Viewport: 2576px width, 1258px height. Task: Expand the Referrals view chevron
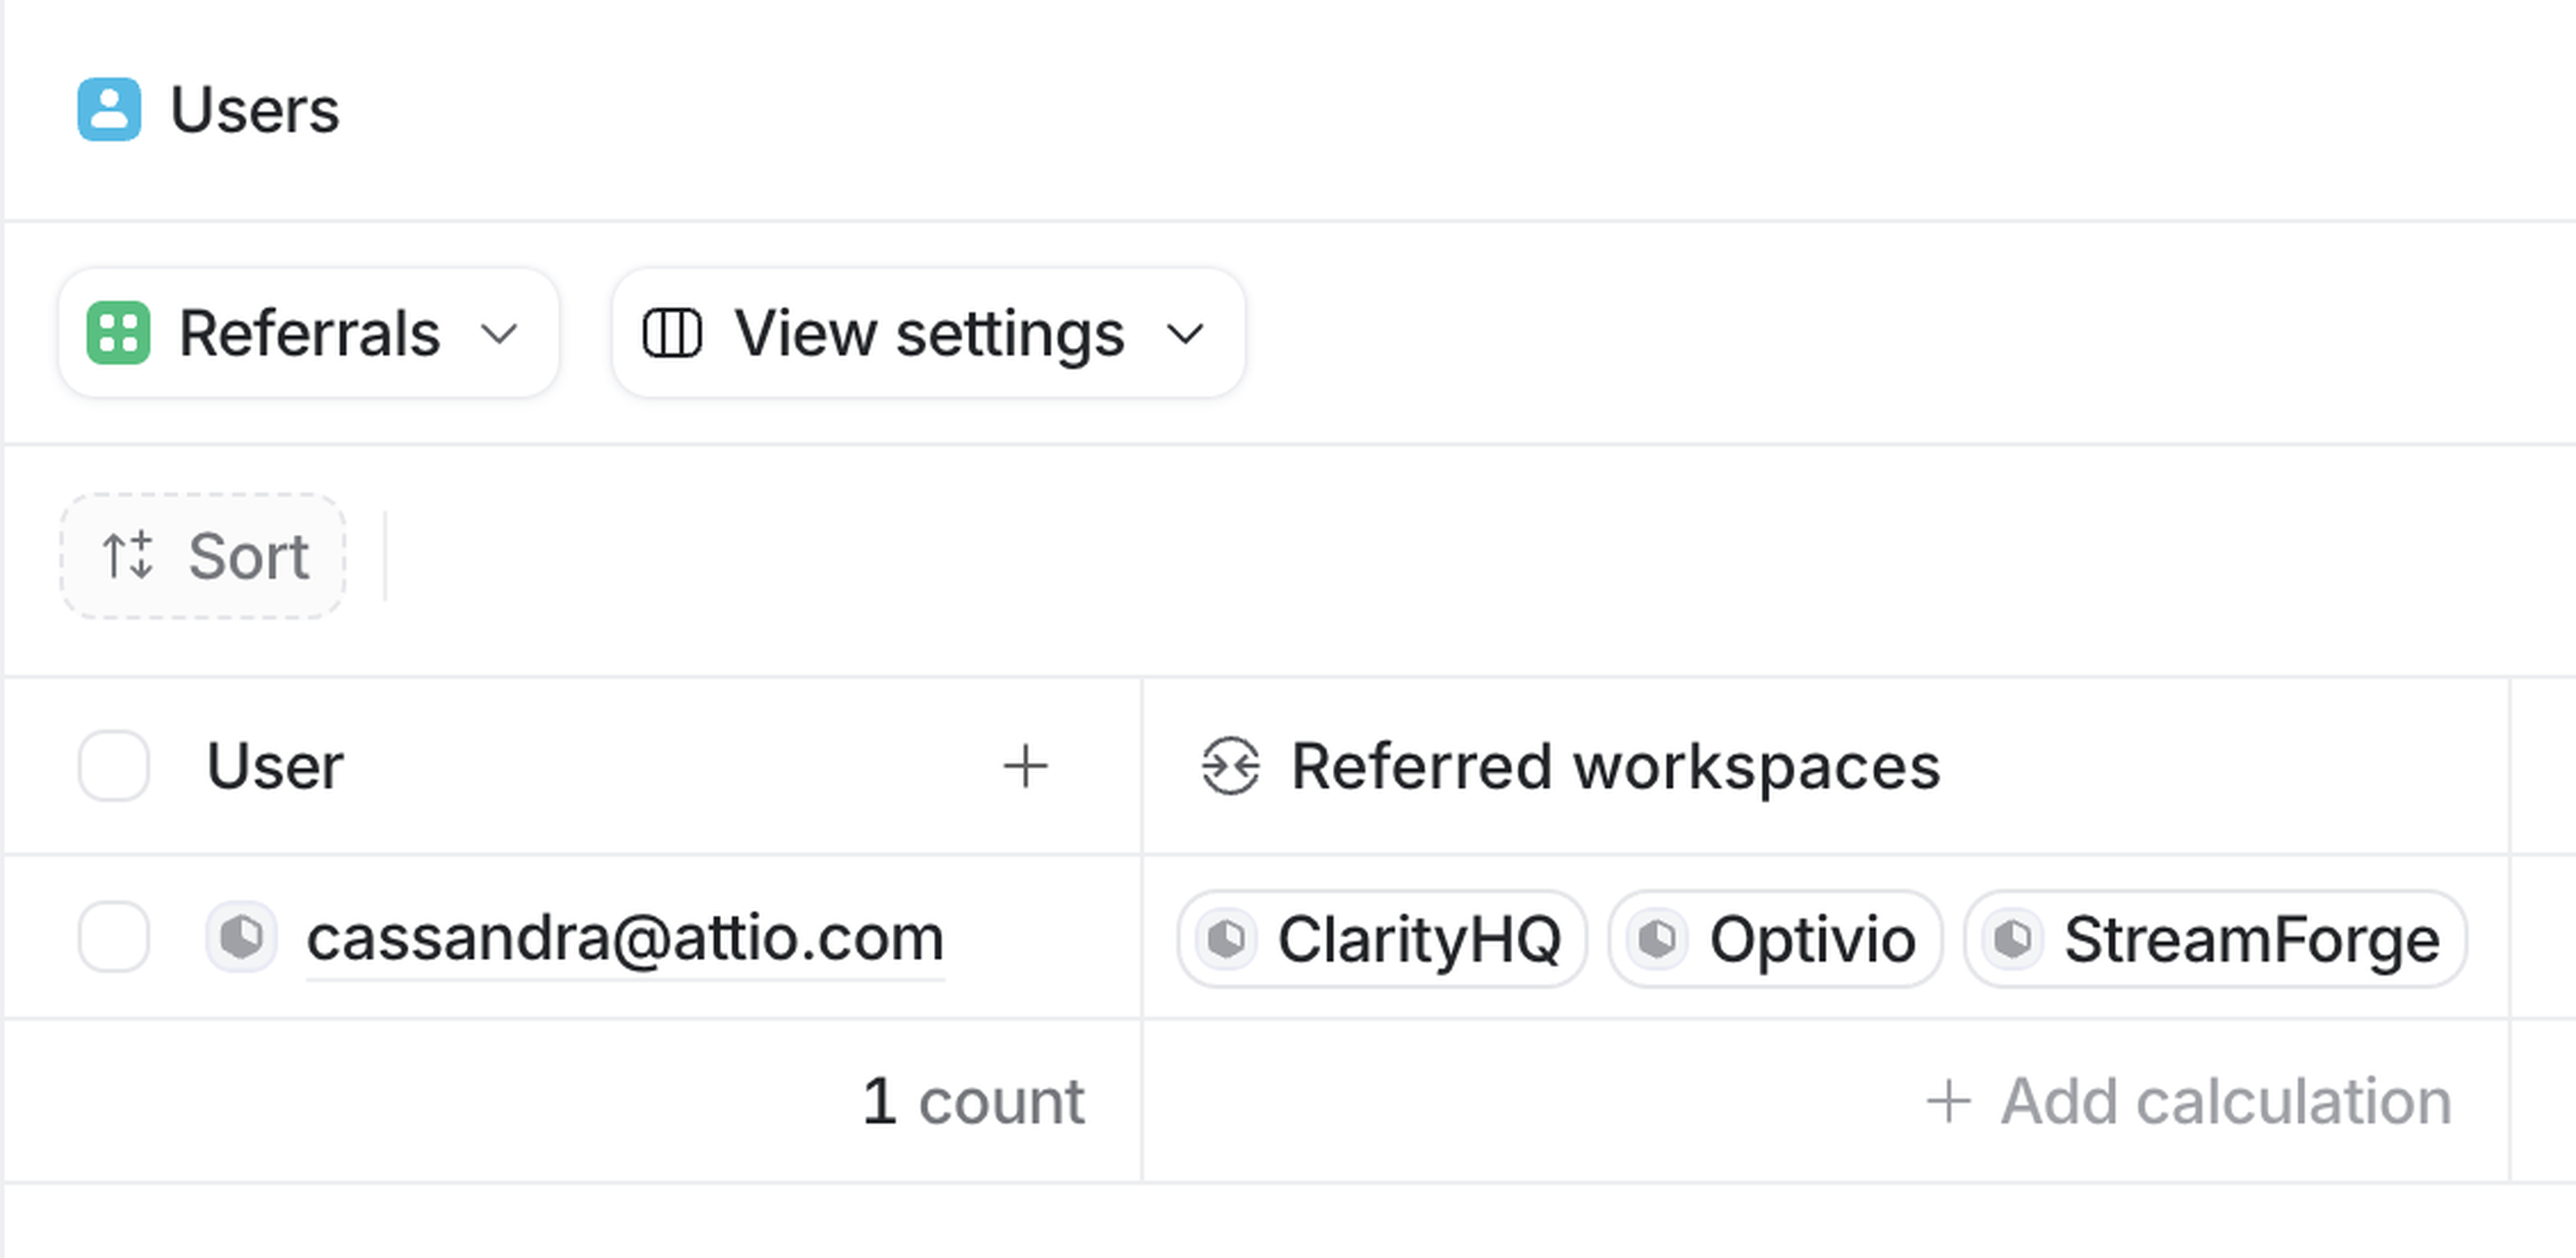tap(499, 333)
